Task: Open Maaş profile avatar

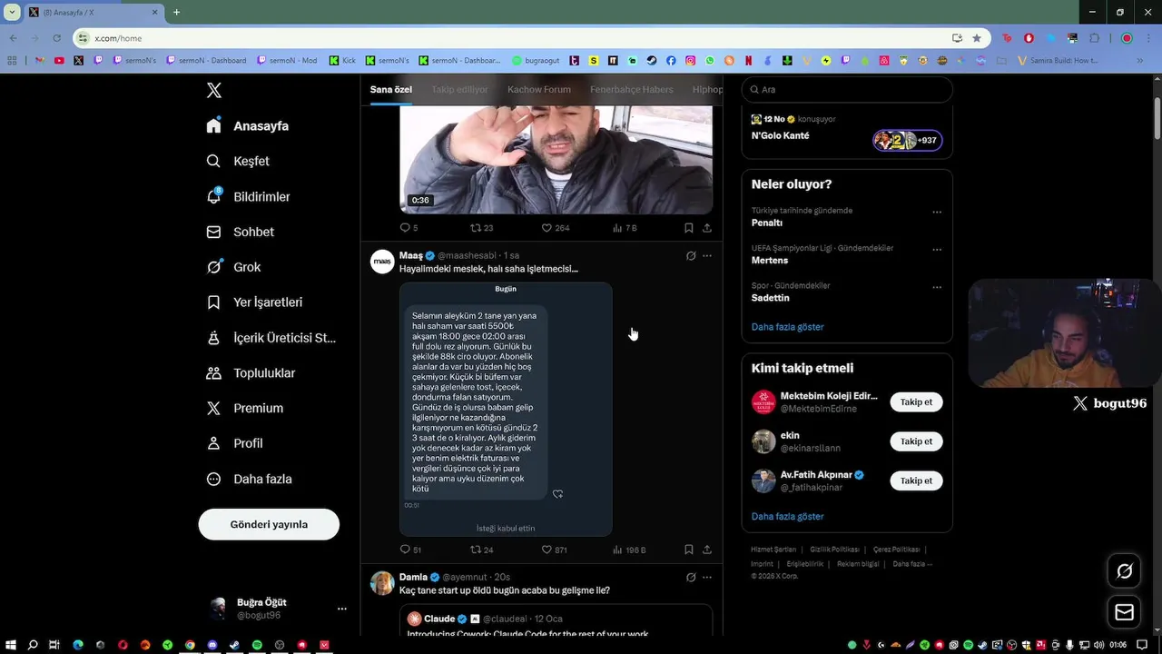Action: [x=382, y=262]
